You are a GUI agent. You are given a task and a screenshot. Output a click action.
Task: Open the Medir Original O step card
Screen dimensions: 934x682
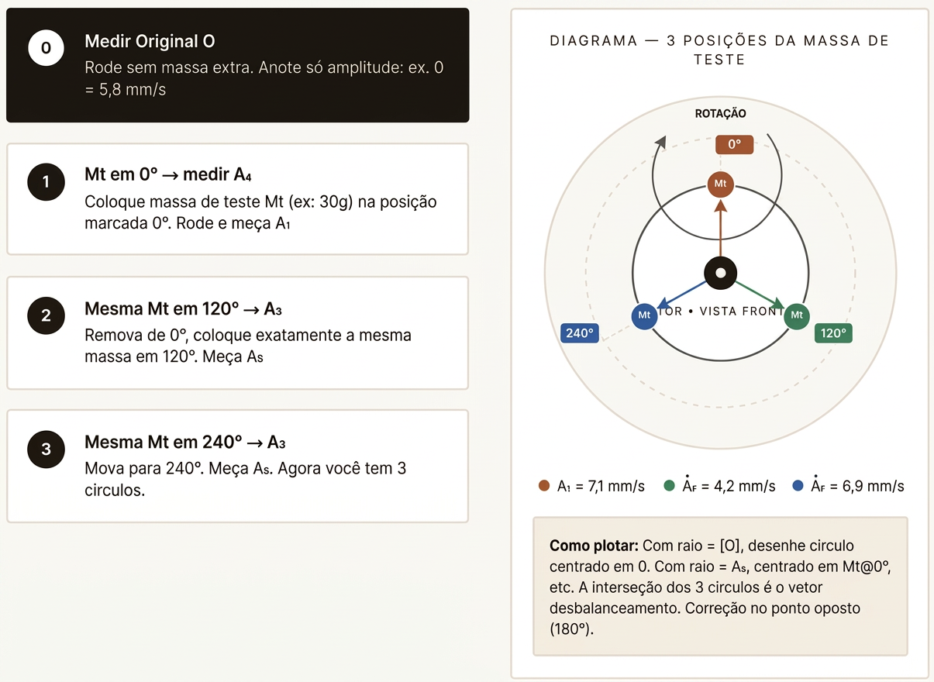click(237, 65)
